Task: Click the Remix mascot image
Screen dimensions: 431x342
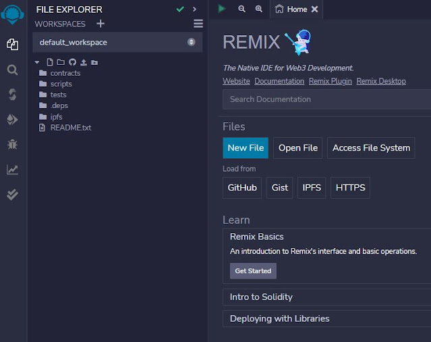Action: tap(299, 42)
